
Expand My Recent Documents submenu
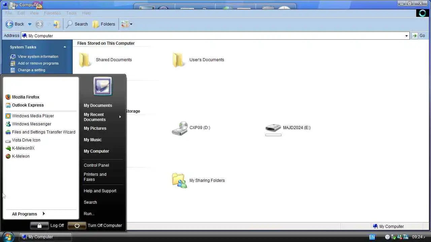tap(102, 117)
